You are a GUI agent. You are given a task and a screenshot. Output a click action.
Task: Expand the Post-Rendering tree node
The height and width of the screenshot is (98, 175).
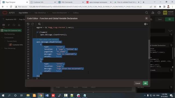pyautogui.click(x=2, y=48)
